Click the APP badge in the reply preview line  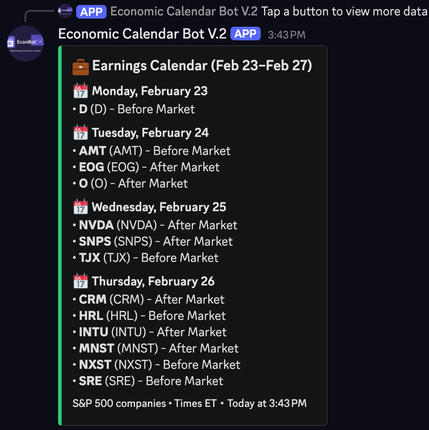(x=91, y=11)
